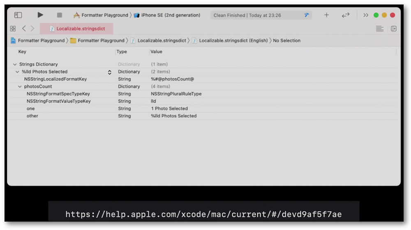Click the (4 items) value

click(160, 87)
